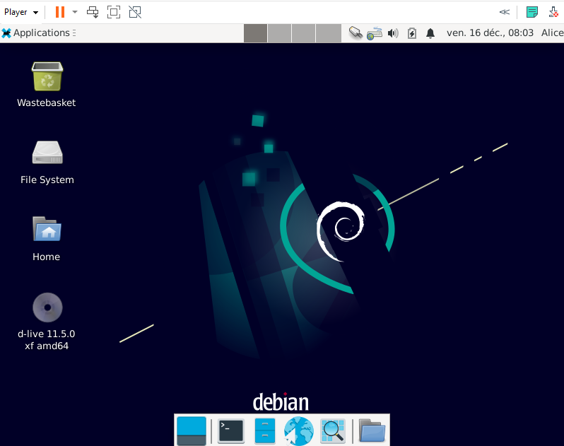The height and width of the screenshot is (446, 564).
Task: Open the Applications menu
Action: [35, 33]
